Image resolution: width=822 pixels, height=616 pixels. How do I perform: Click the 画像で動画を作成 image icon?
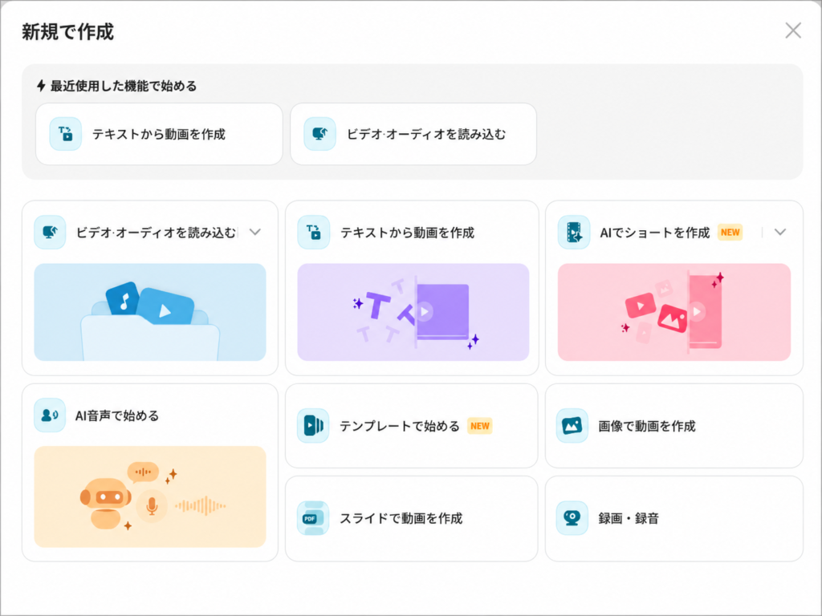(x=572, y=426)
